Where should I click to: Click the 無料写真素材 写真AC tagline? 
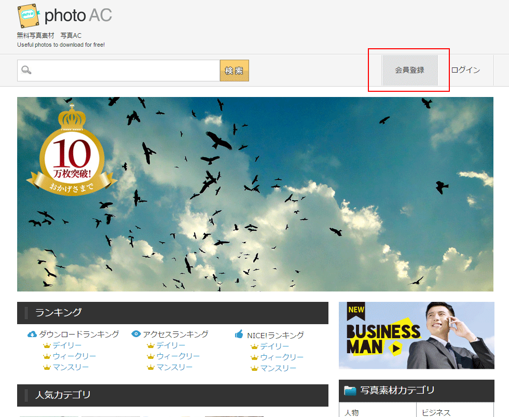tap(49, 35)
